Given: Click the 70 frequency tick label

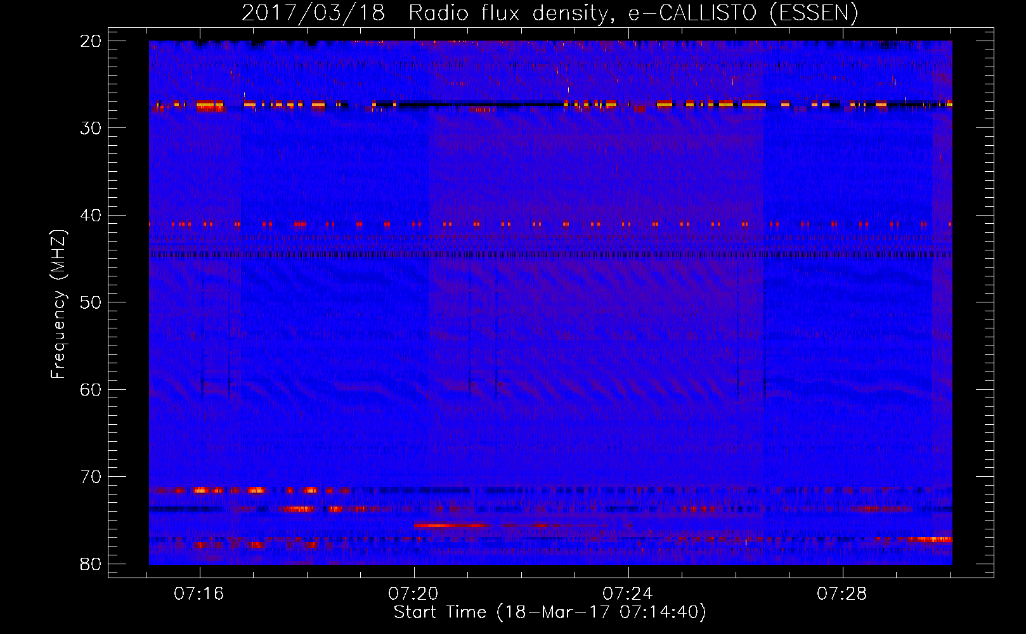Looking at the screenshot, I should click(x=91, y=477).
